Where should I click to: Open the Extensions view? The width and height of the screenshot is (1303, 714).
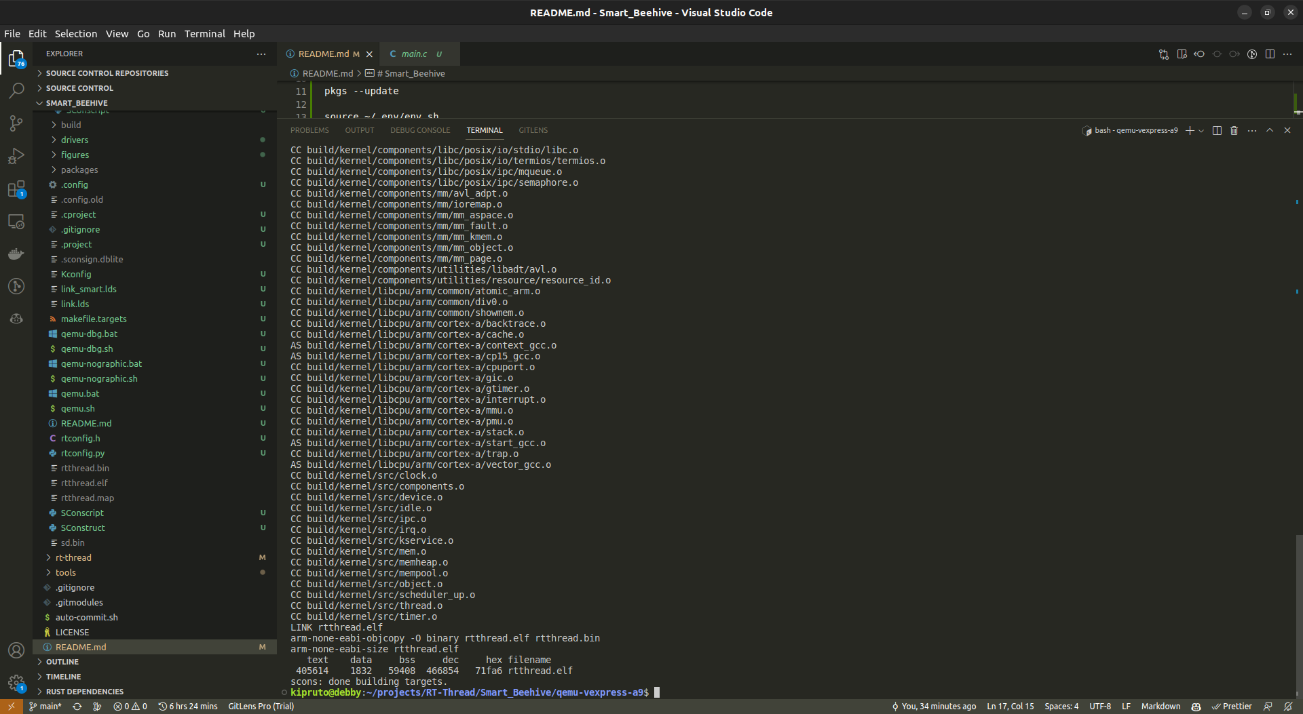(x=16, y=189)
